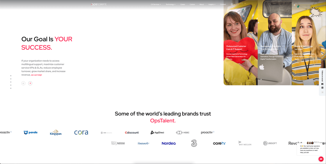Click the Kingspan brand logo
Screen dimensions: 326x164
coord(56,132)
